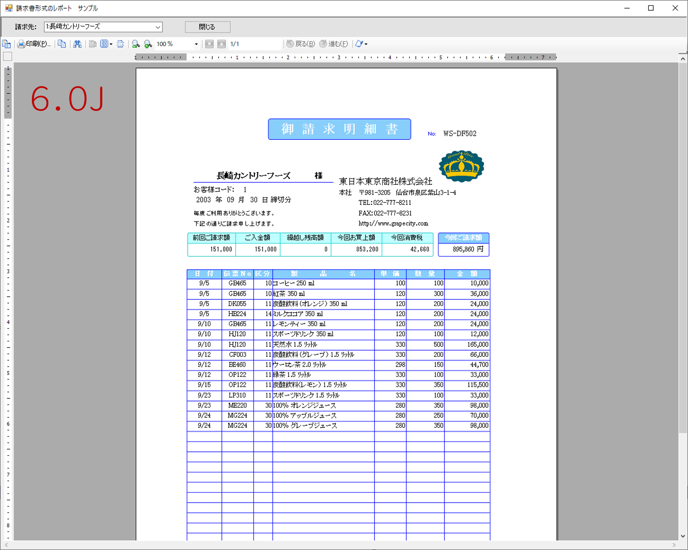The width and height of the screenshot is (688, 550).
Task: Open Find with the binoculars icon
Action: 77,44
